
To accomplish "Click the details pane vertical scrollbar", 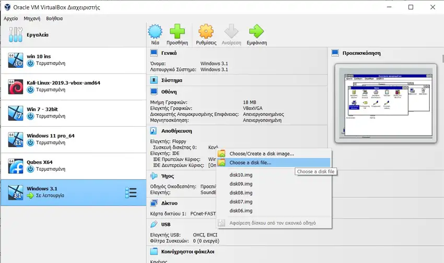I will click(x=442, y=59).
